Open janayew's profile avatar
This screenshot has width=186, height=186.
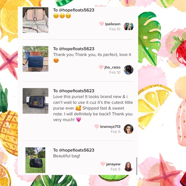coord(129,166)
